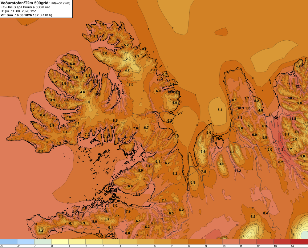Click the 8.4 temperature label in the southeast
The height and width of the screenshot is (248, 308).
(x=265, y=213)
